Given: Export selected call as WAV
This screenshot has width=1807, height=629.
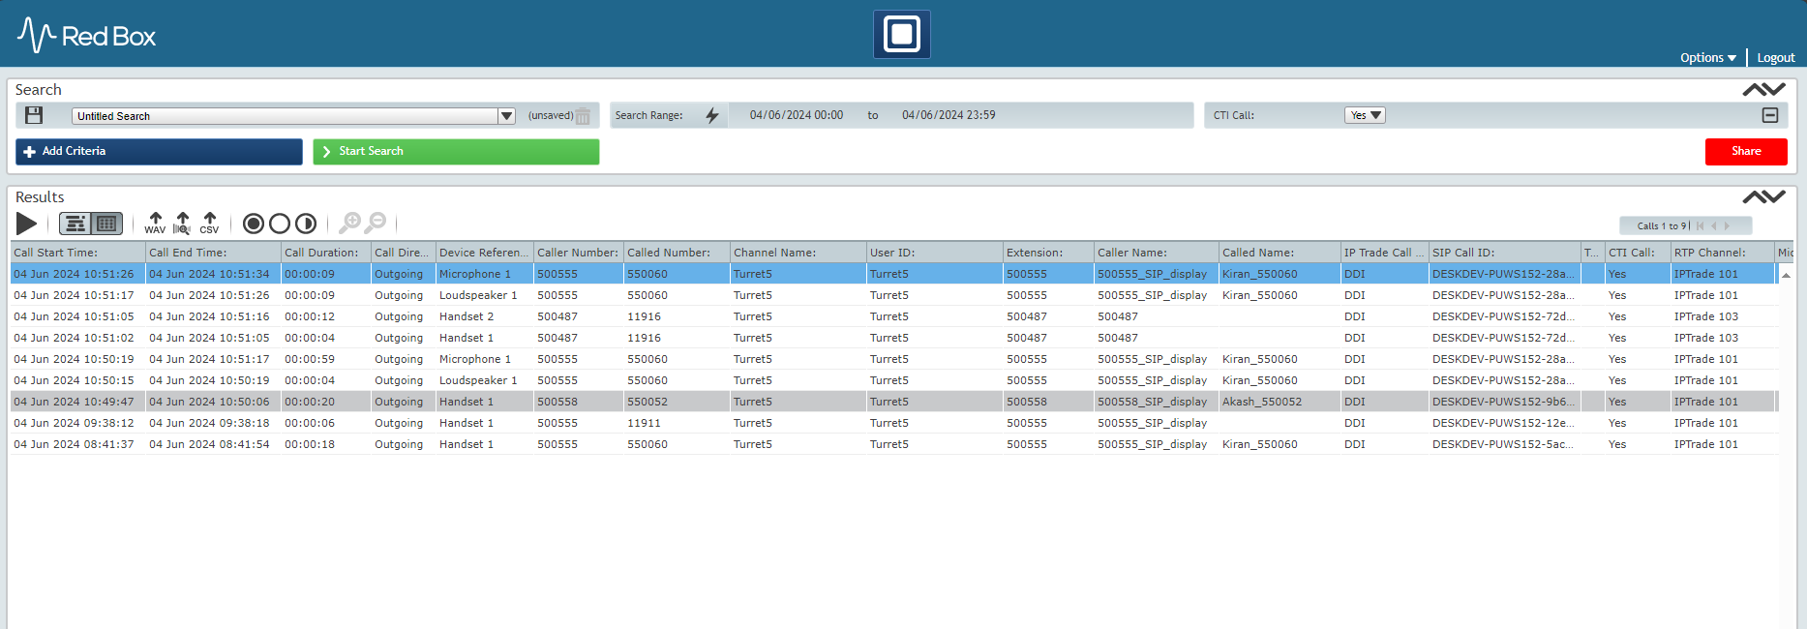Looking at the screenshot, I should [x=155, y=224].
